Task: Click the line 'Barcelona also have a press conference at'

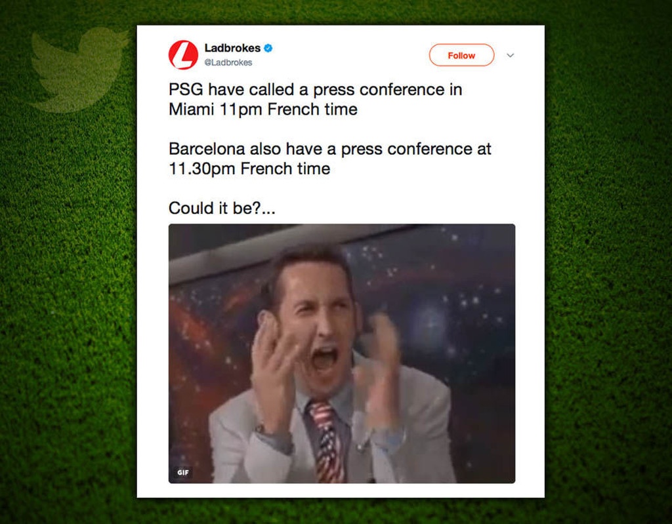Action: [329, 149]
